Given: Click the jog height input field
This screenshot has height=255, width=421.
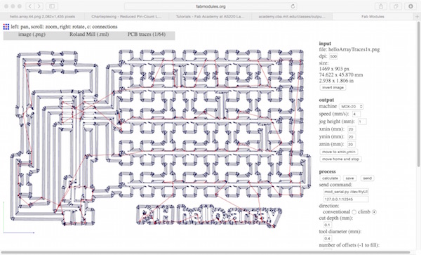Looking at the screenshot, I should click(x=362, y=122).
